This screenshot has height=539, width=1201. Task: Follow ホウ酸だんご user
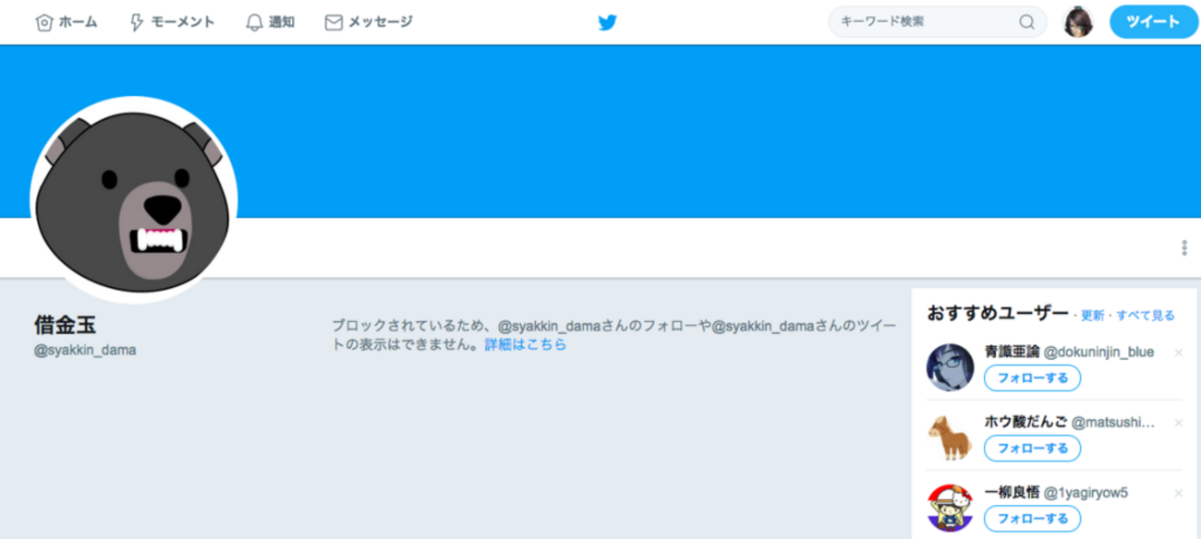tap(1032, 448)
